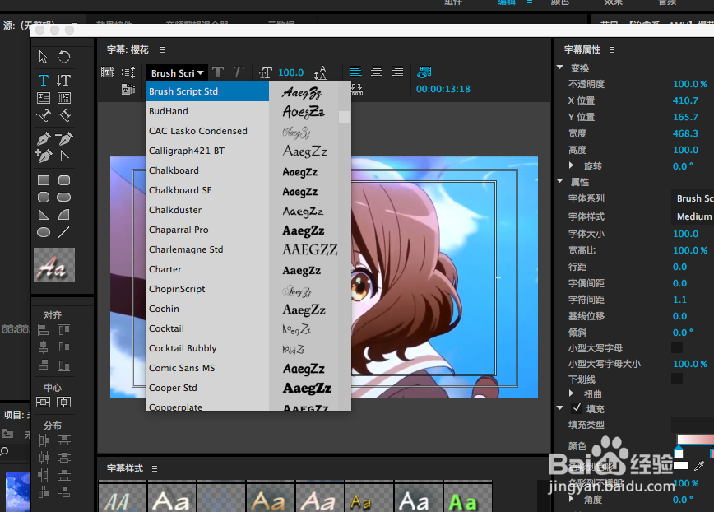Toggle Show Background Video
This screenshot has width=714, height=512.
[424, 72]
